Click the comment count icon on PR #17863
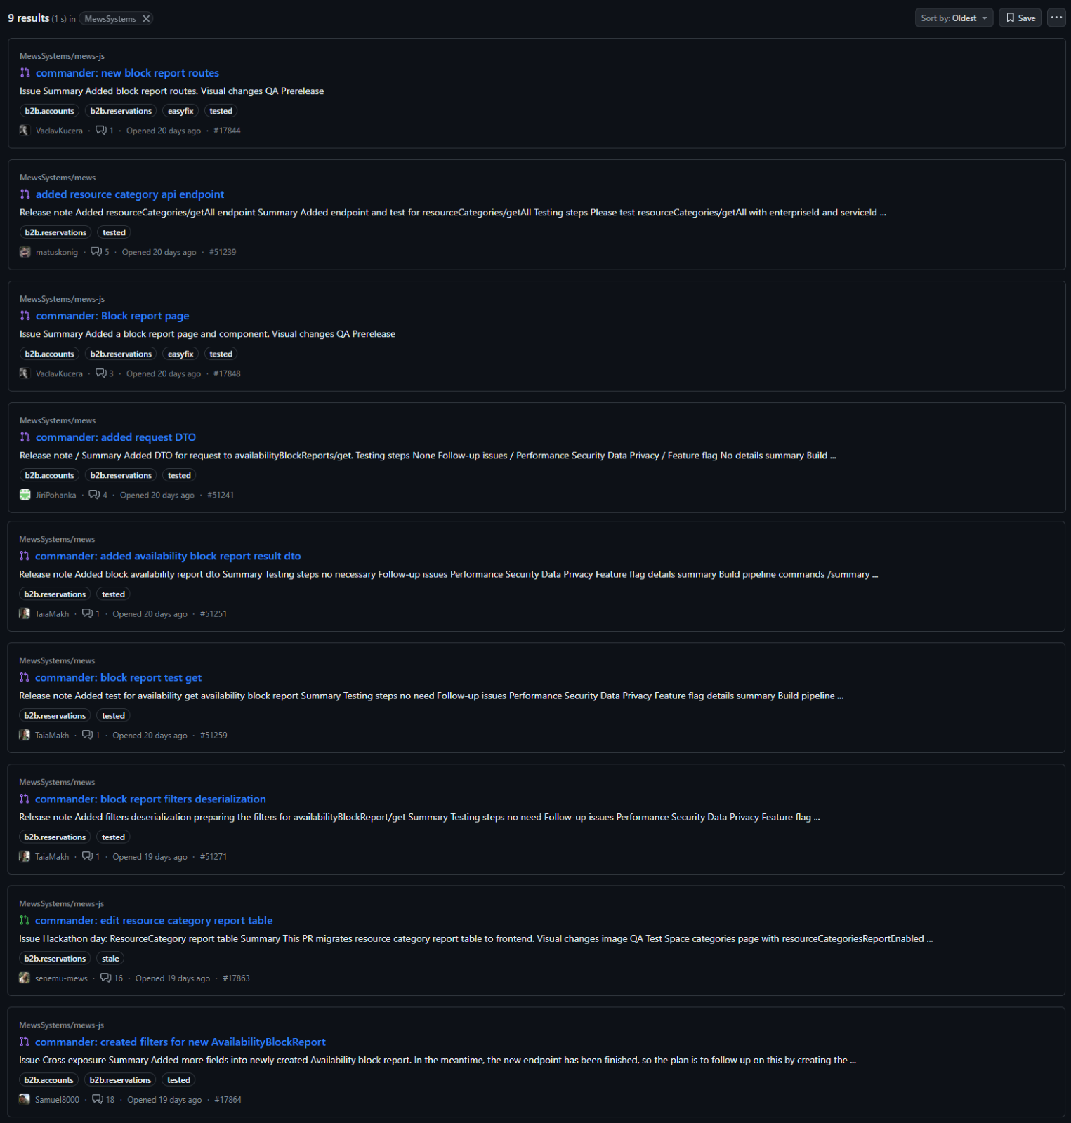 pos(106,978)
